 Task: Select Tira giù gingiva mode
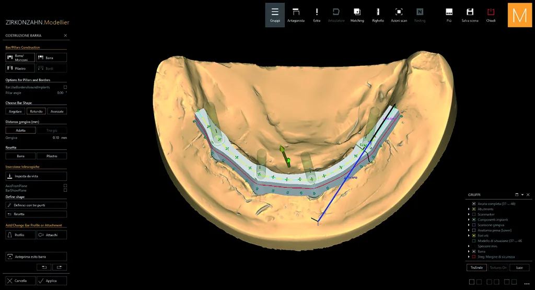pos(52,130)
